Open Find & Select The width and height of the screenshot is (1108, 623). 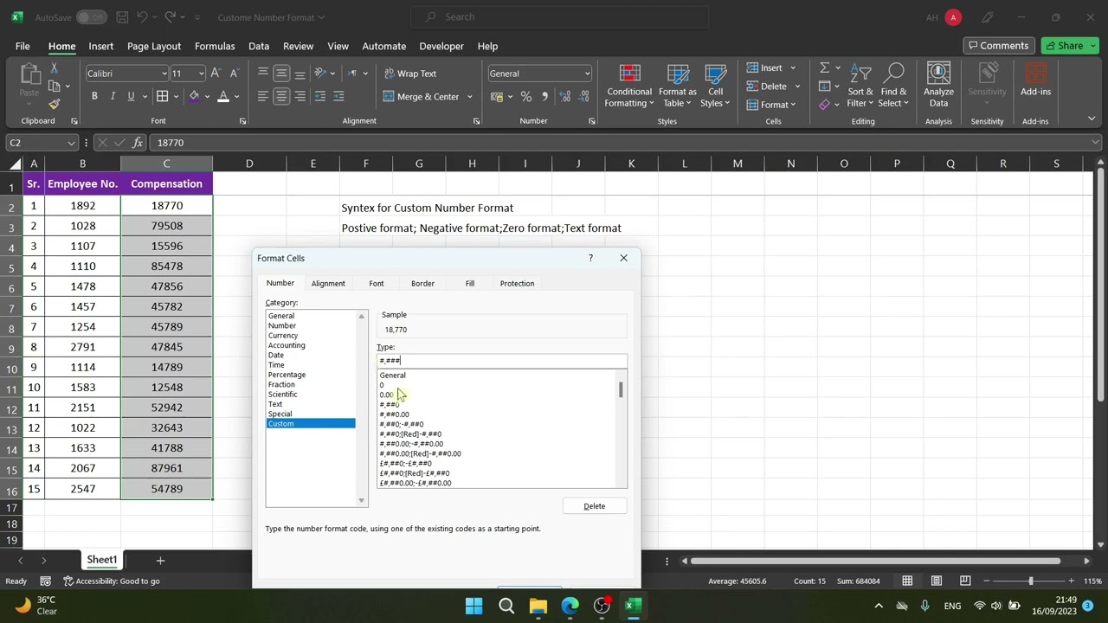point(893,86)
